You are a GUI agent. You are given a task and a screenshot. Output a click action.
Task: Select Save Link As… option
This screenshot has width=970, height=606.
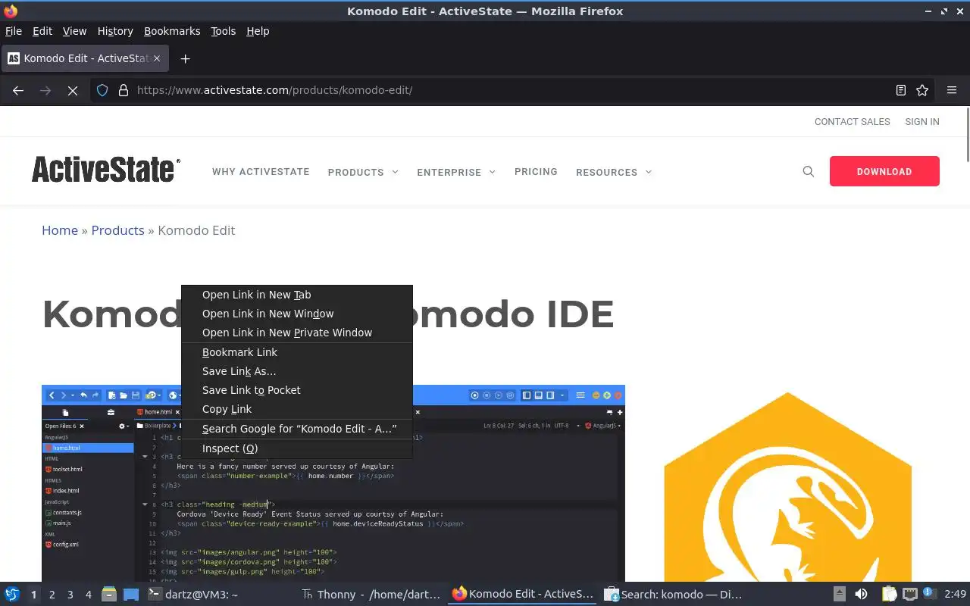click(x=297, y=371)
